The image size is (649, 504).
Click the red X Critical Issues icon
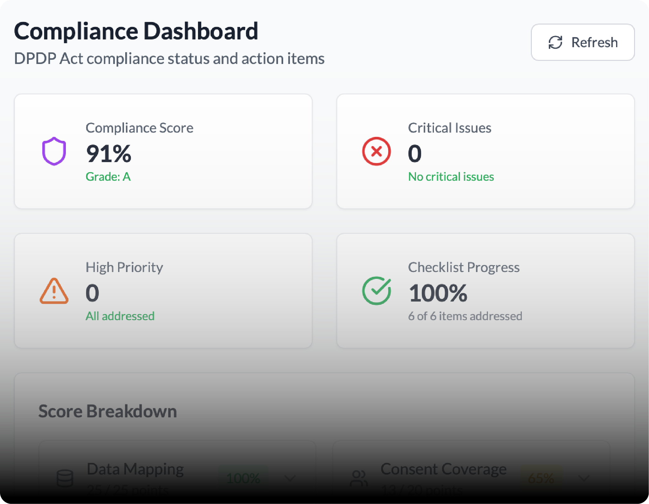tap(376, 151)
